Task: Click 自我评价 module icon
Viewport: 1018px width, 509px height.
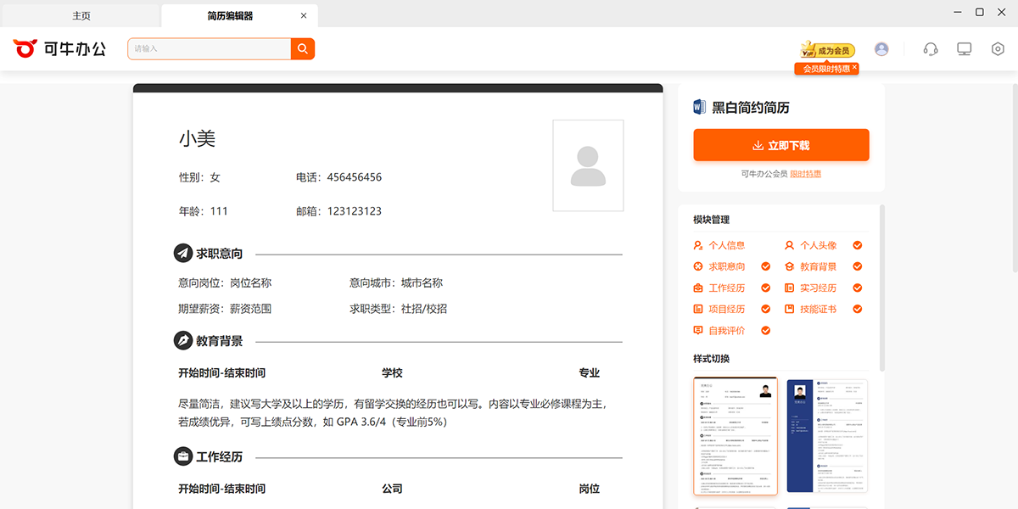Action: (x=698, y=330)
